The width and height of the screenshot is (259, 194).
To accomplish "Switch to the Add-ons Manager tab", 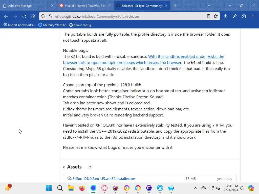I will coord(28,6).
